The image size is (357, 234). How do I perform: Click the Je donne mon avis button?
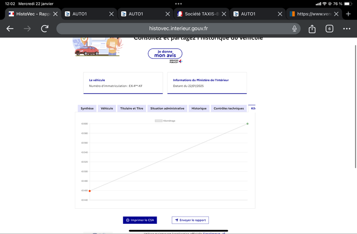pyautogui.click(x=165, y=53)
